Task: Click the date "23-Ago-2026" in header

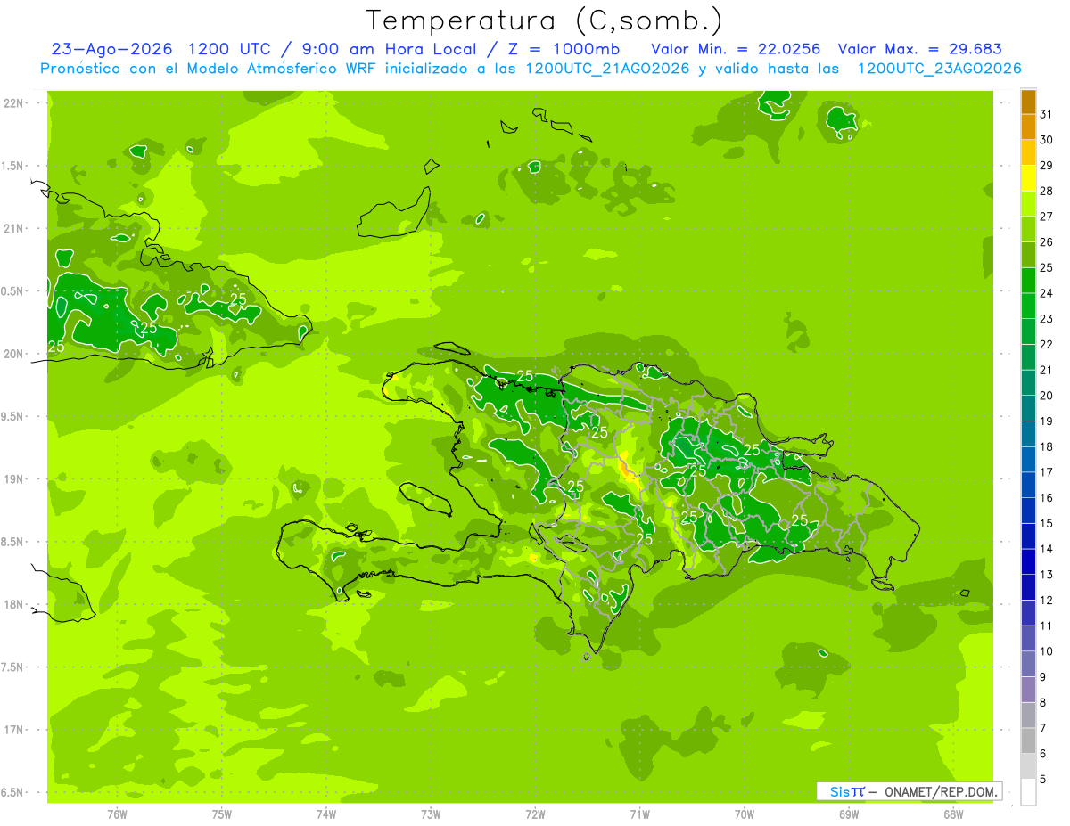Action: (x=111, y=49)
